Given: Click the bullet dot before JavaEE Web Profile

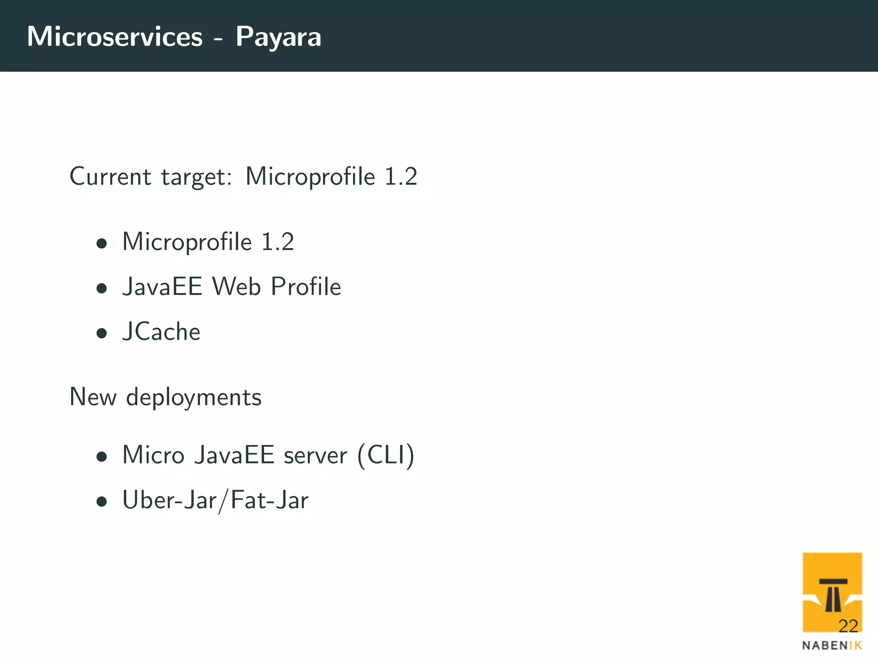Looking at the screenshot, I should (102, 288).
